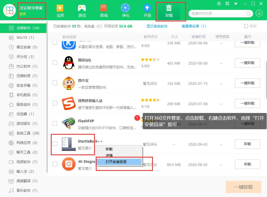Image resolution: width=267 pixels, height=197 pixels.
Task: Open the 评分低 (3) low-rated category
Action: click(23, 56)
